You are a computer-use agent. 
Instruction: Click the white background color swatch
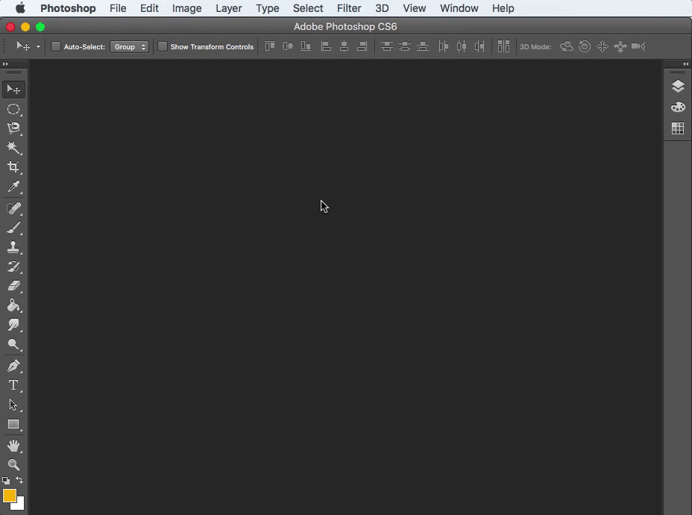[20, 506]
